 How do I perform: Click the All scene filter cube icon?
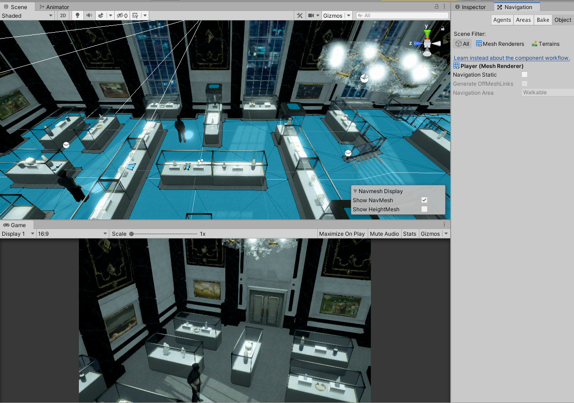(x=462, y=44)
